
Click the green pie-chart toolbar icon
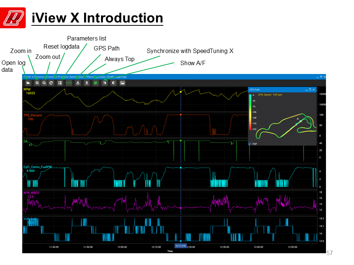[x=96, y=83]
